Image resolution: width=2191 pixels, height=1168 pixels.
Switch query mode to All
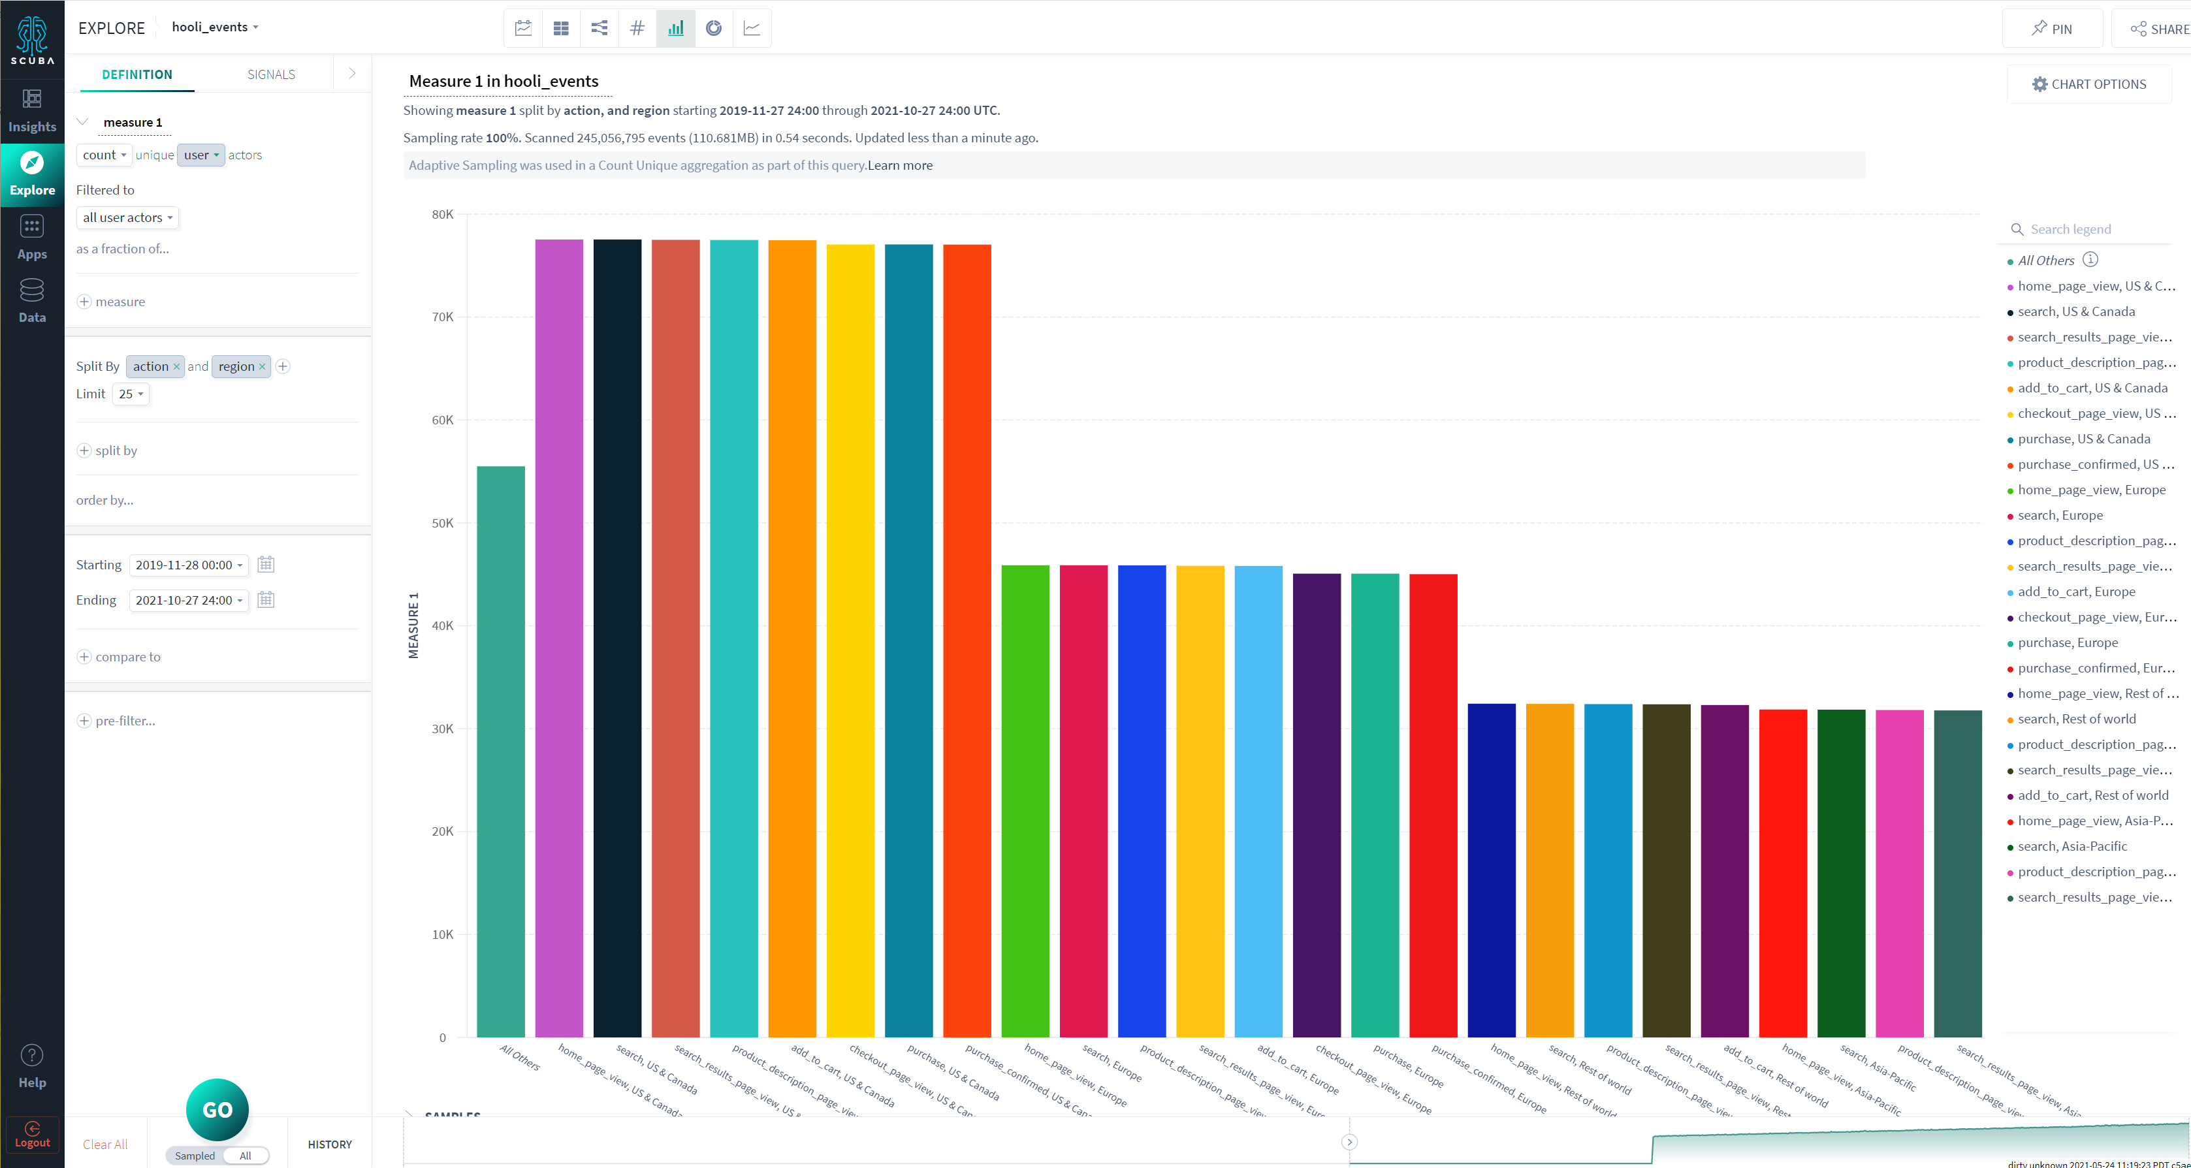click(x=246, y=1155)
